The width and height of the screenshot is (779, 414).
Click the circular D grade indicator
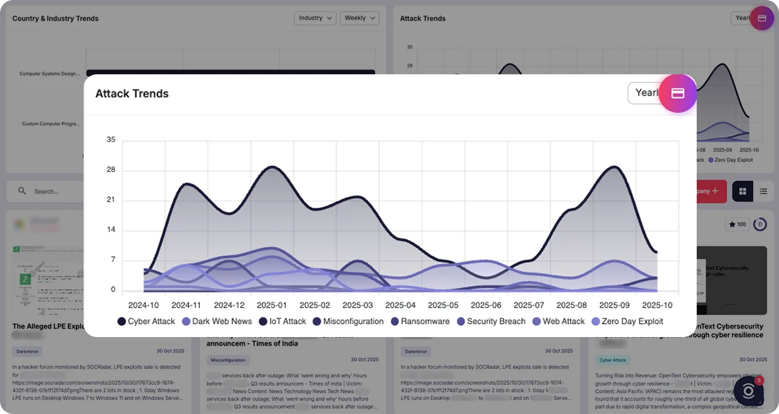[x=760, y=225]
